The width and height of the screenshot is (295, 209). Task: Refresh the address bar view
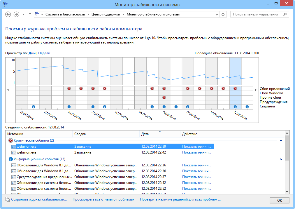pos(223,14)
